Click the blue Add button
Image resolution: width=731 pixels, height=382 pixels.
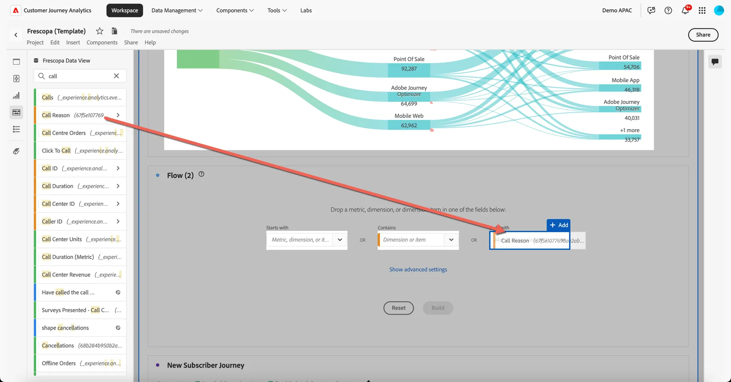click(558, 225)
